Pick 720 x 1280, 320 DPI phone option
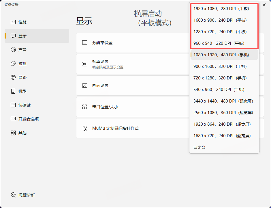The image size is (271, 208). [x=224, y=78]
